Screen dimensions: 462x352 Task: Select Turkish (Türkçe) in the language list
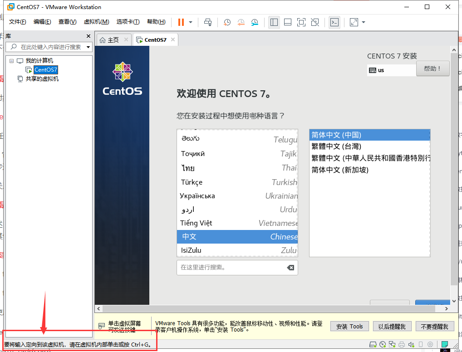pos(237,182)
